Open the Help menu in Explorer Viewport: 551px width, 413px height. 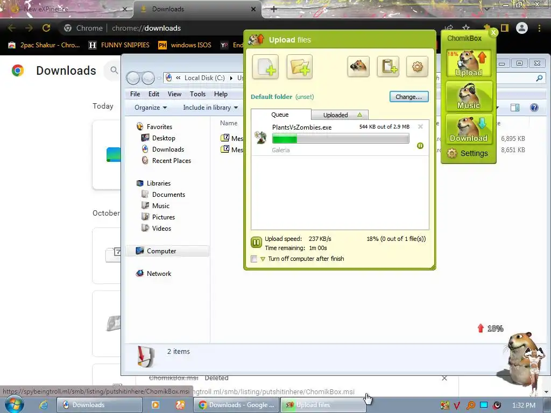tap(221, 94)
